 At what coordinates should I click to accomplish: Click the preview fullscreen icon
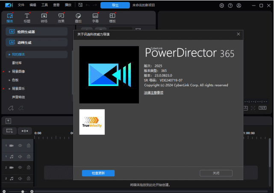click(253, 108)
